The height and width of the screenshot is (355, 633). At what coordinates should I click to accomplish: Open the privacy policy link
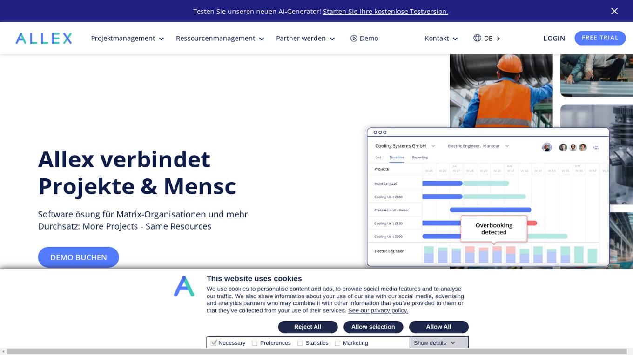coord(378,310)
